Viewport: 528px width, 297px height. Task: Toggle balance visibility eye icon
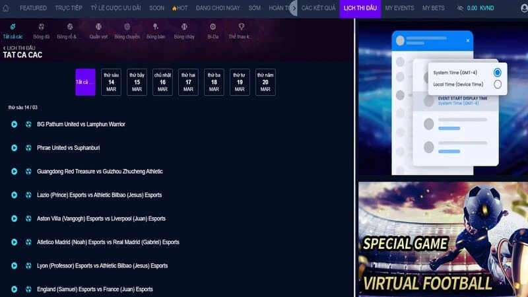point(460,8)
